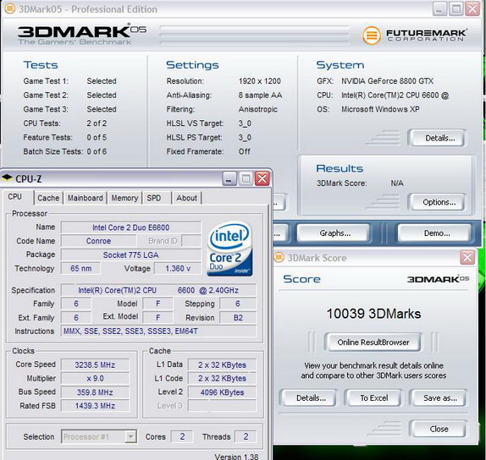Open the Graphs button in 3DMark05
Viewport: 486px width, 460px height.
tap(334, 233)
